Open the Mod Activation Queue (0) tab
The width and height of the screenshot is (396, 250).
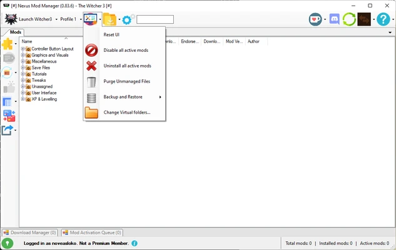pyautogui.click(x=92, y=232)
